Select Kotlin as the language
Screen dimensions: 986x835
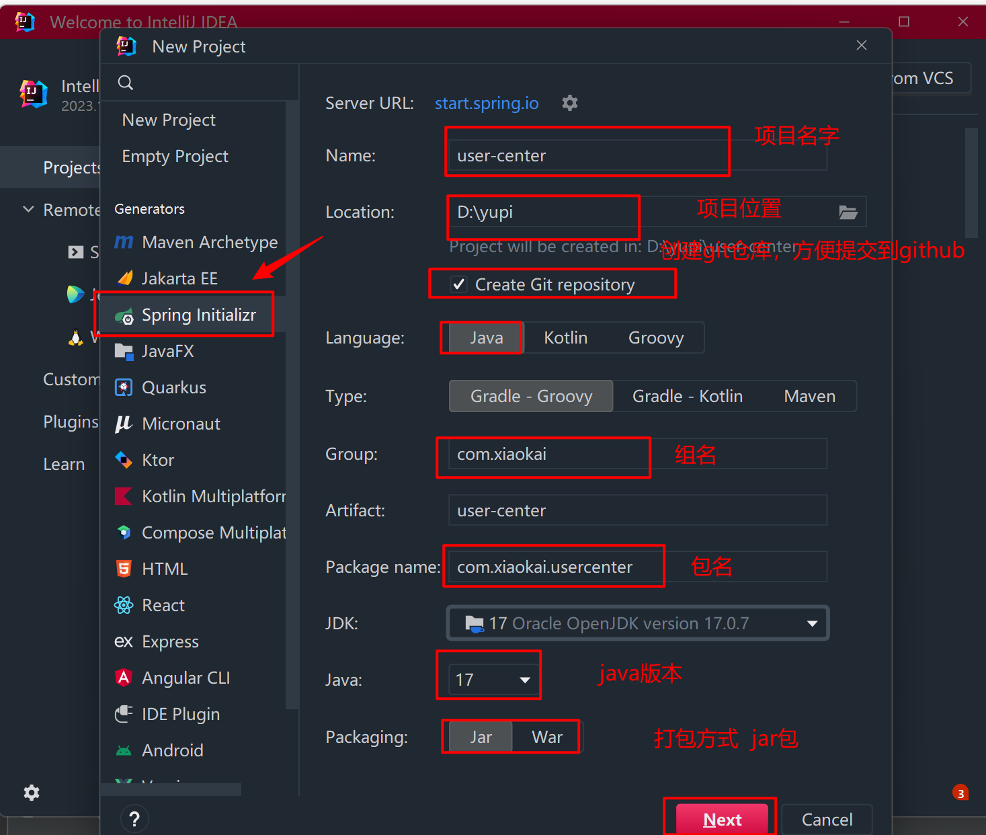point(565,337)
